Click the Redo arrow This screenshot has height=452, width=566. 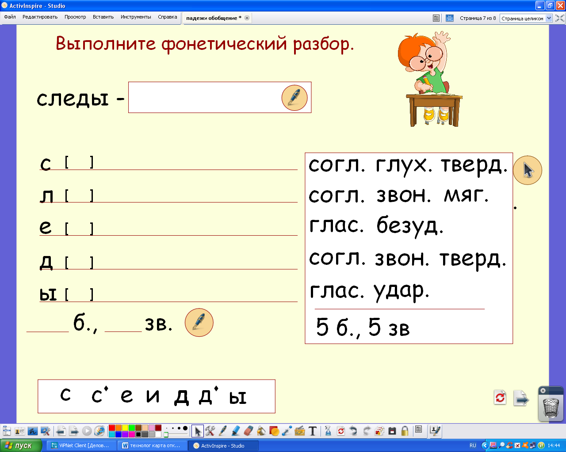[x=367, y=431]
